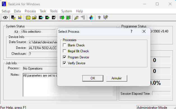Open the System menu
This screenshot has height=109, width=176.
click(67, 11)
